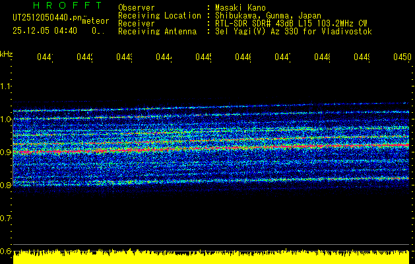Click the 1.1 frequency axis tick

click(6, 86)
